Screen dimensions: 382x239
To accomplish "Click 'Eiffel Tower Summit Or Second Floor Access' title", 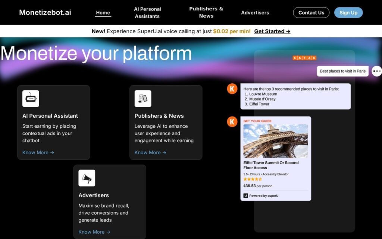I will tap(271, 165).
